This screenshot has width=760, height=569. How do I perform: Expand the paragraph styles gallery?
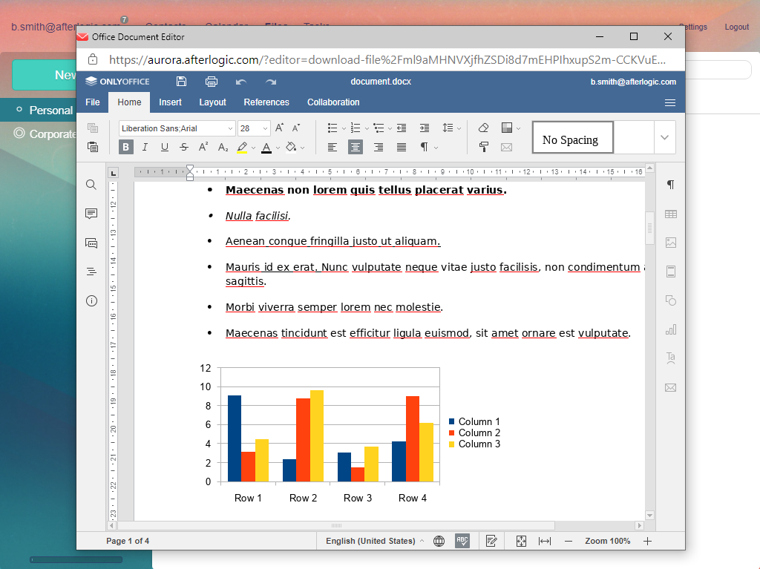click(664, 138)
